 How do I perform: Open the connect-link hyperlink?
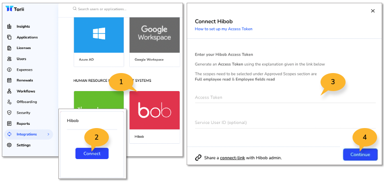point(233,158)
